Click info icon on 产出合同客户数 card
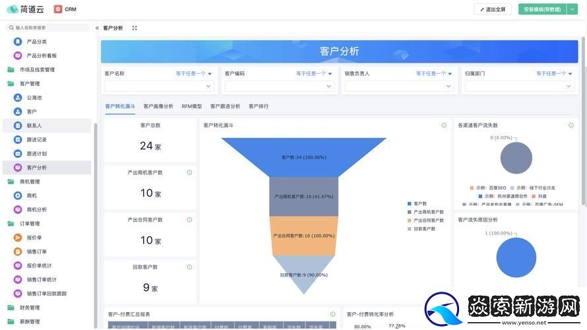 189,220
